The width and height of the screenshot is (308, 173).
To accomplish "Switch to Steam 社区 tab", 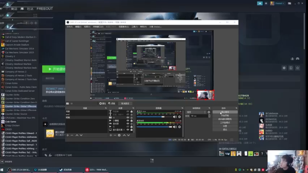I will click(x=30, y=8).
